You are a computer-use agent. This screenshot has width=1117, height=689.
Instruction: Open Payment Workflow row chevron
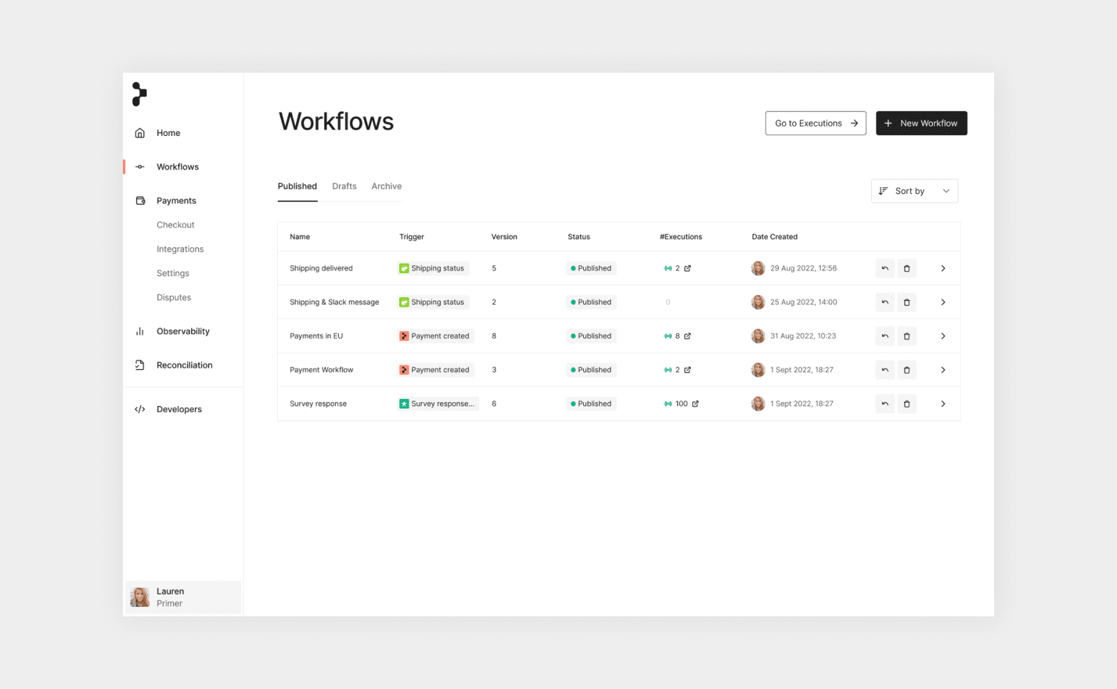943,370
